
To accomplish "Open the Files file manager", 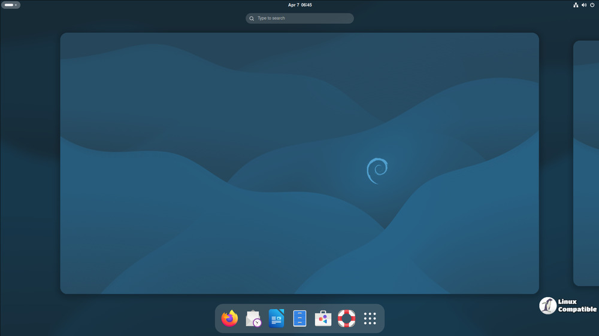I will [299, 319].
